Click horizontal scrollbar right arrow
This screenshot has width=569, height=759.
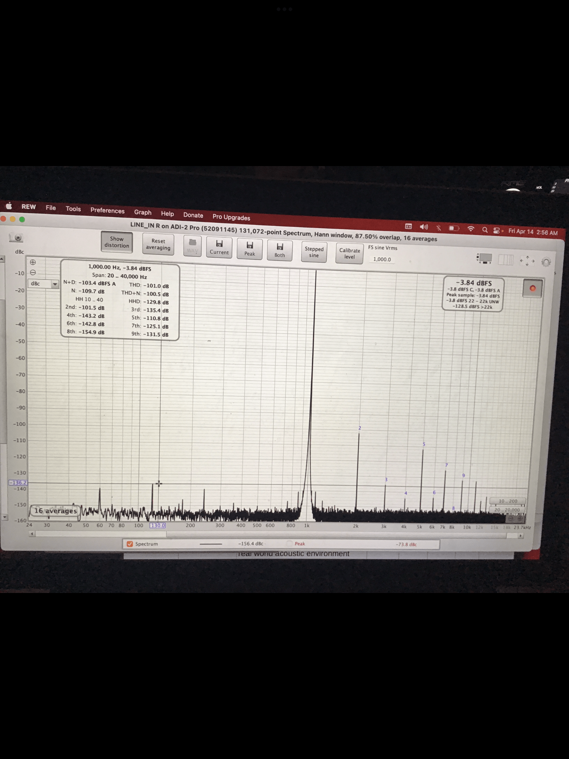coord(521,536)
